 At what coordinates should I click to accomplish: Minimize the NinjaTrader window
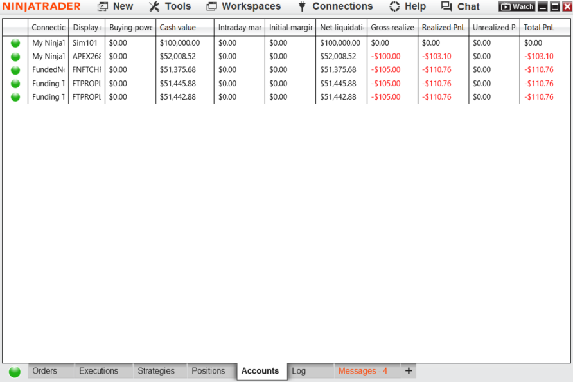(543, 6)
